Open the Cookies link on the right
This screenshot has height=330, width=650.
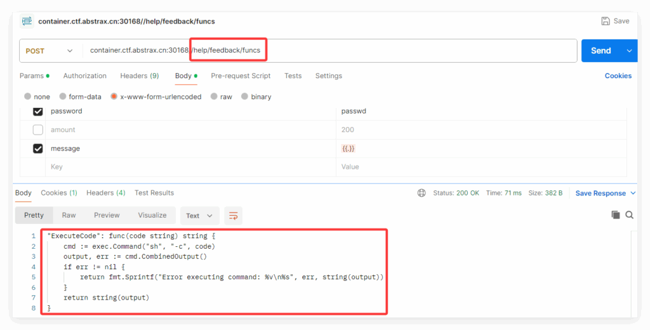pyautogui.click(x=618, y=76)
